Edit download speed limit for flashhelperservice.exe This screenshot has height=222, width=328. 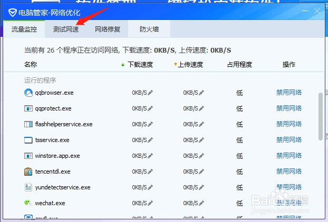(150, 124)
